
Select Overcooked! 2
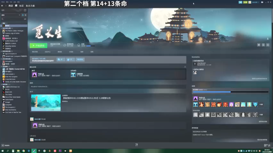click(x=10, y=74)
